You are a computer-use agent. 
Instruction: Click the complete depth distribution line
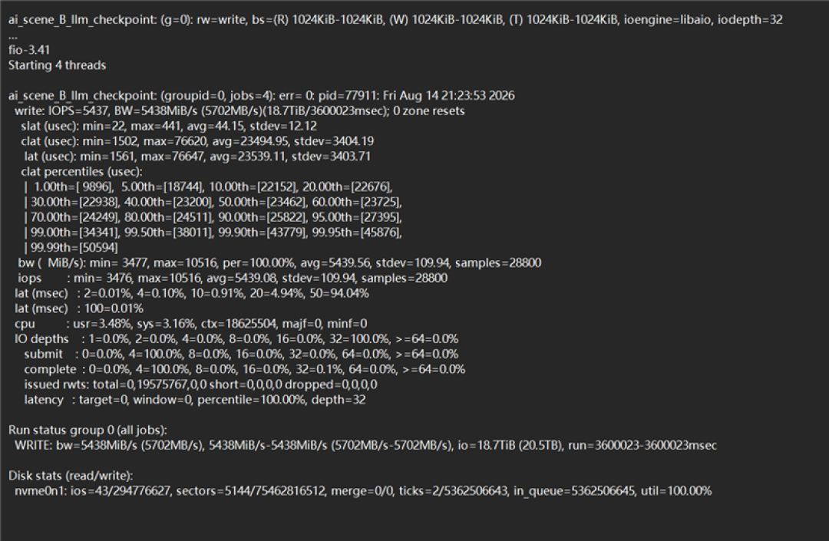point(244,369)
